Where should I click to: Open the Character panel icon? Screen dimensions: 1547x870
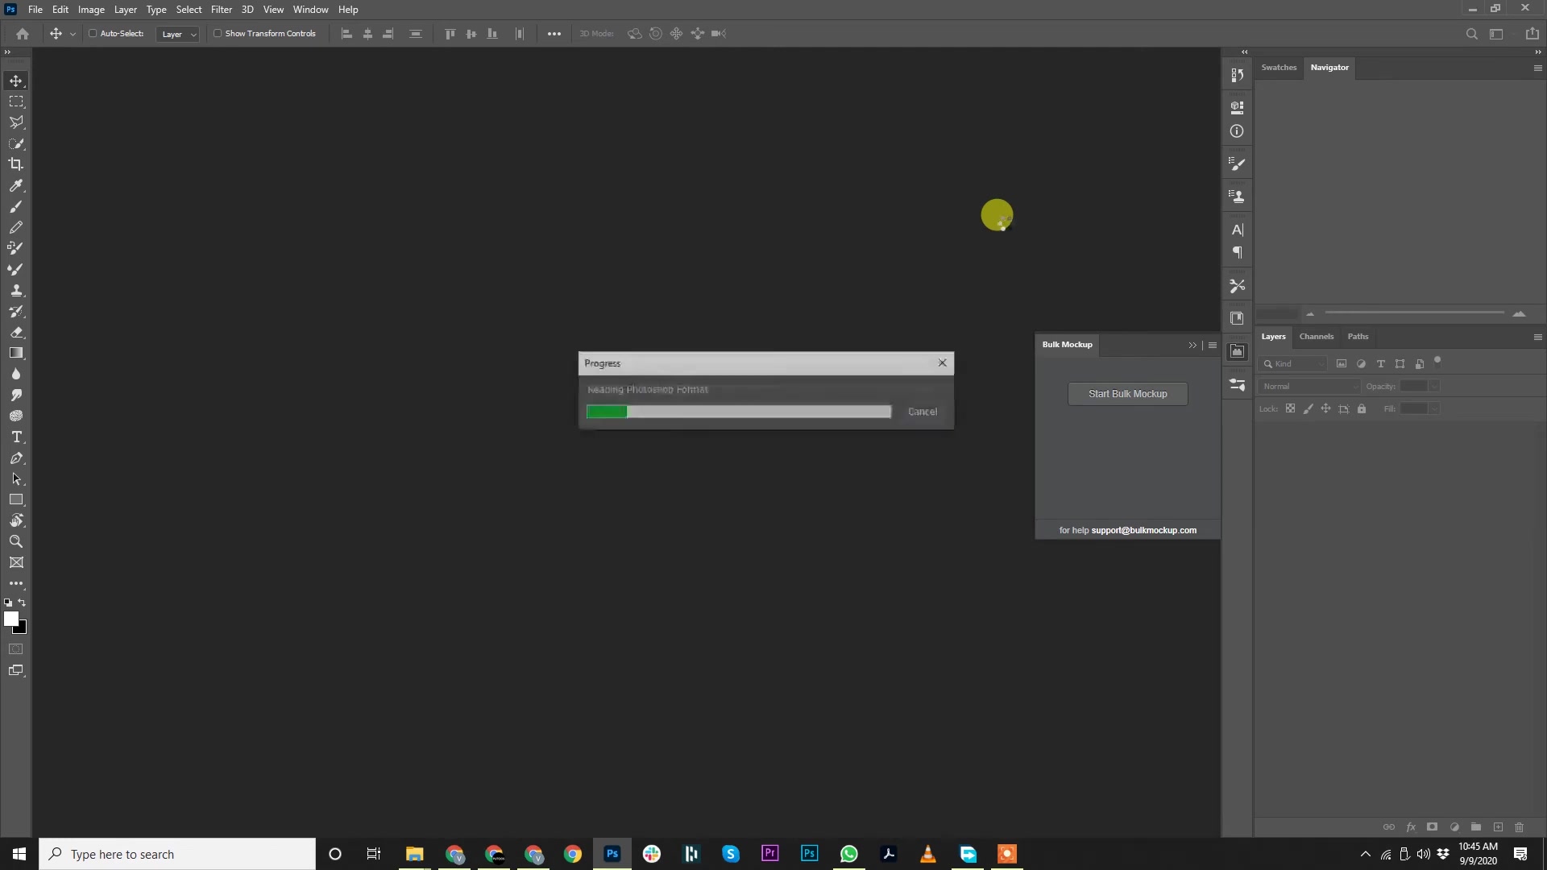pos(1238,230)
